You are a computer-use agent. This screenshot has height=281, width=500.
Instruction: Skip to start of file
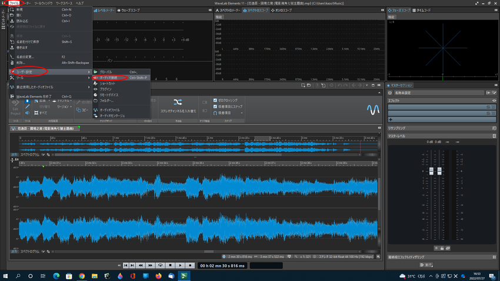pos(126,265)
